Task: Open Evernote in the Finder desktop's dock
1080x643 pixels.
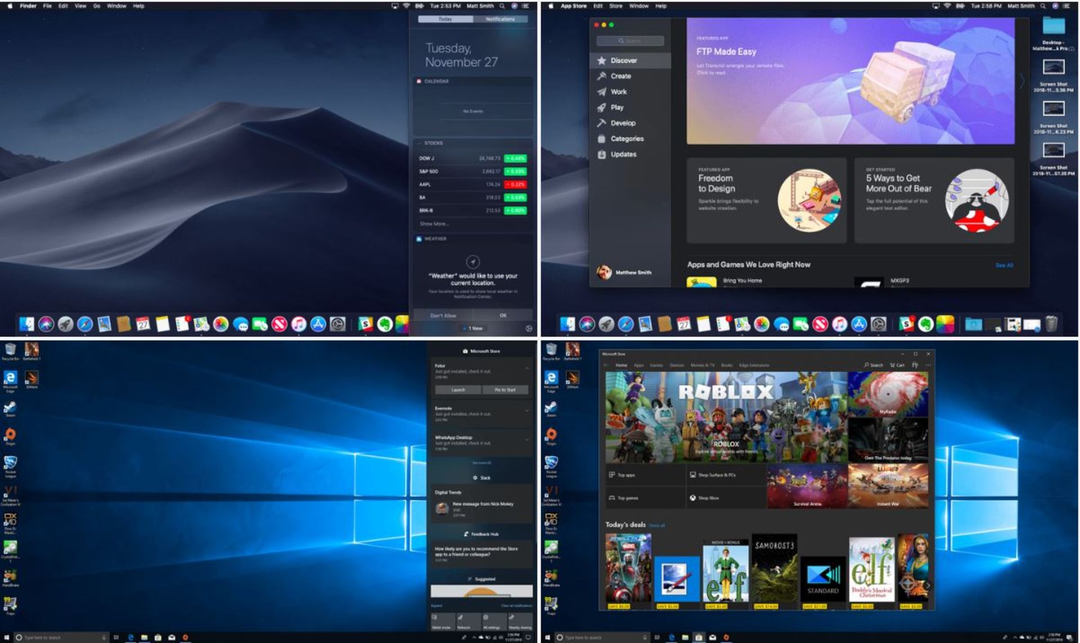Action: tap(385, 324)
